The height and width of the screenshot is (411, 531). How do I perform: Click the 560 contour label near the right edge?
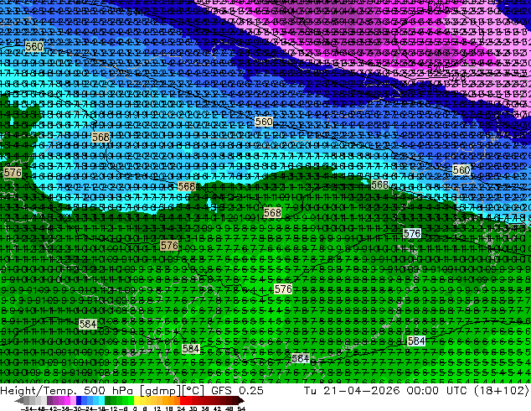click(x=461, y=170)
